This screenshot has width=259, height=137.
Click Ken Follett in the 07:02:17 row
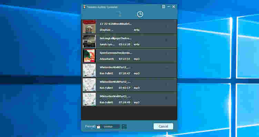[x=106, y=88]
